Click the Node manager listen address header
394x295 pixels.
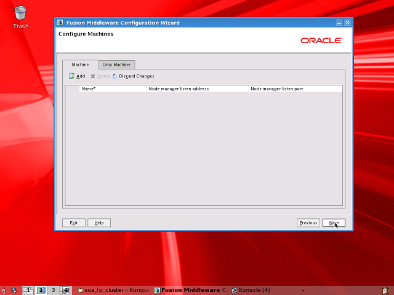(x=197, y=88)
